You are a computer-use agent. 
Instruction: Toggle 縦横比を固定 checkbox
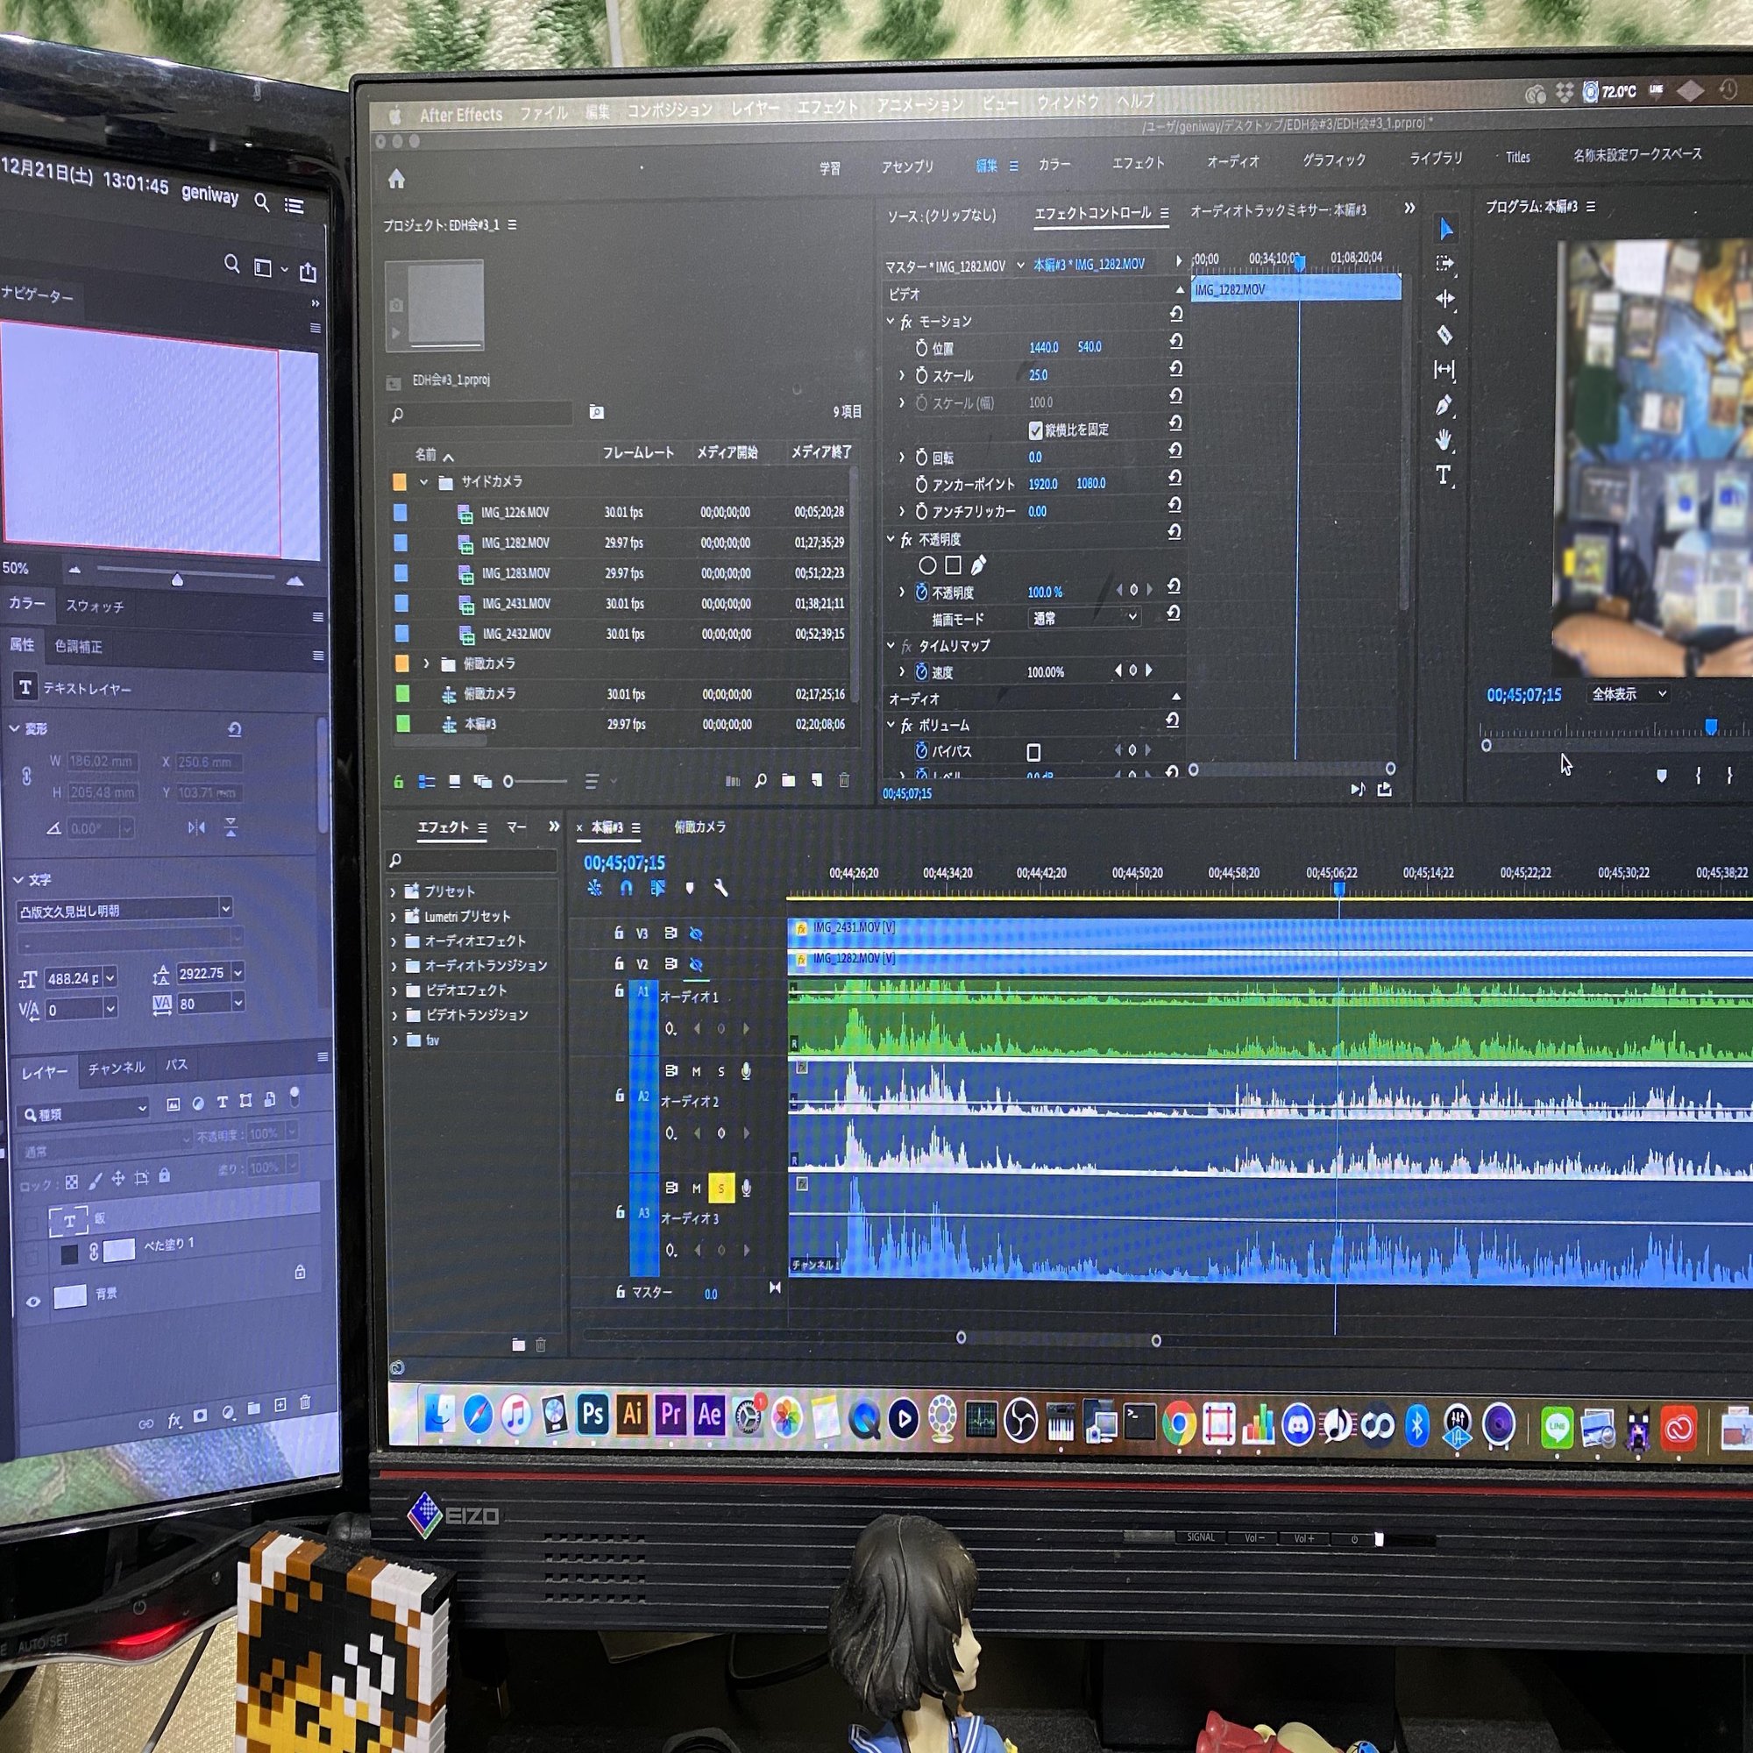coord(1035,430)
